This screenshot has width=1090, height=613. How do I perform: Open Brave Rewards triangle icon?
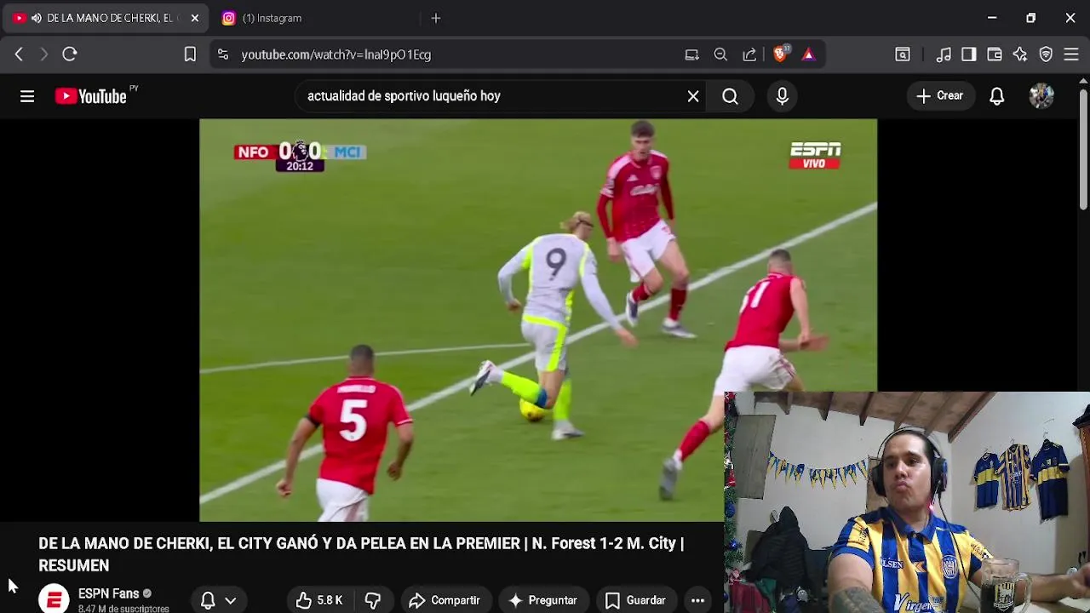808,54
